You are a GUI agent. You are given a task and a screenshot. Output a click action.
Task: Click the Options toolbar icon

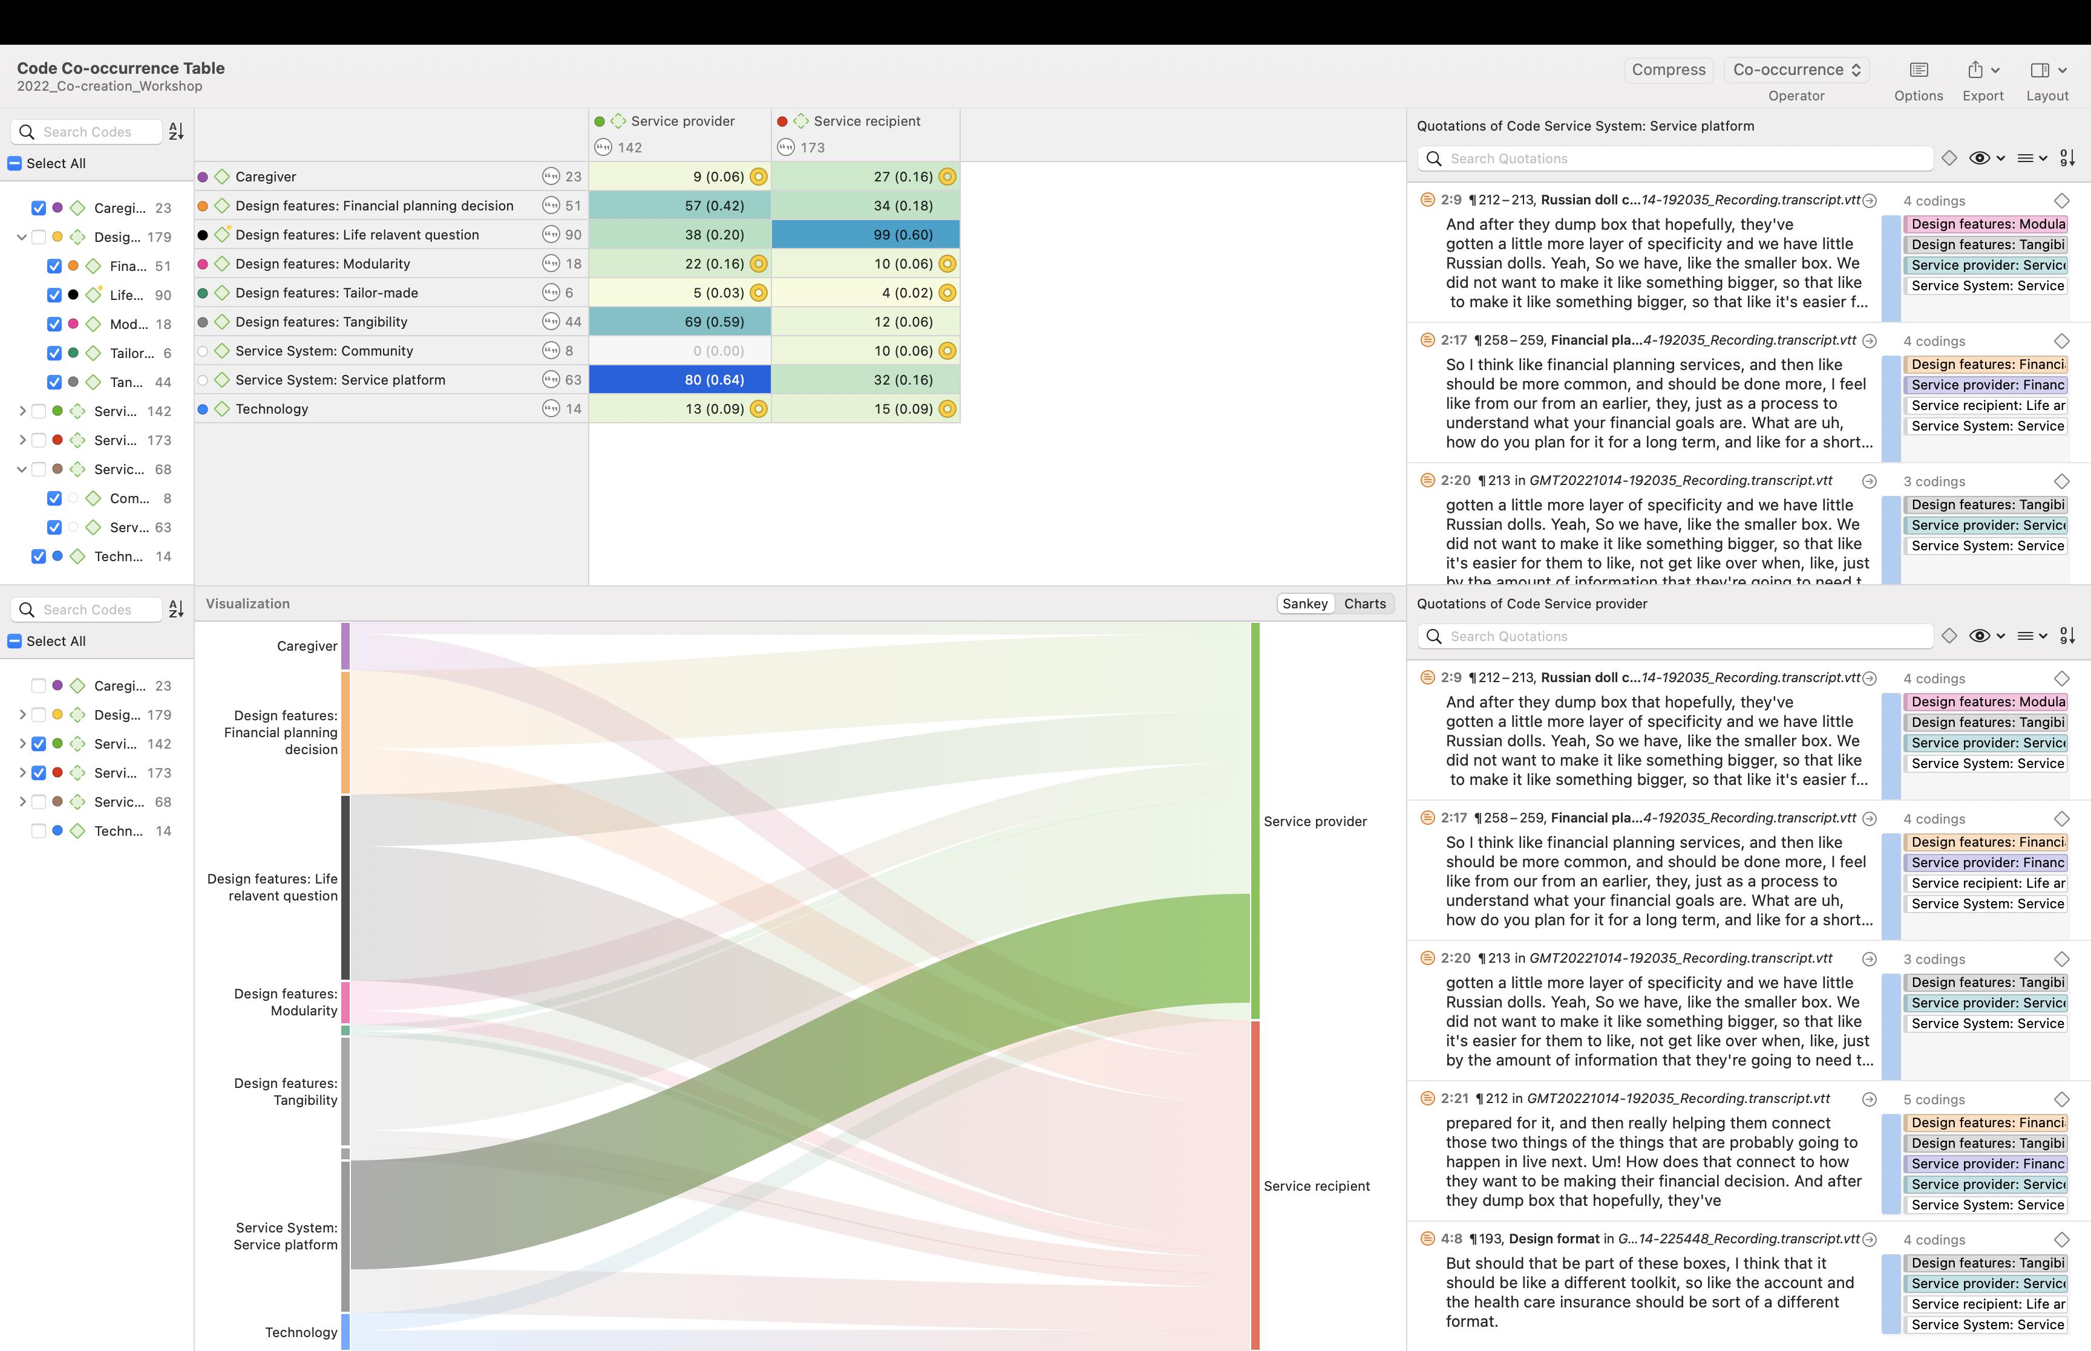click(1918, 70)
